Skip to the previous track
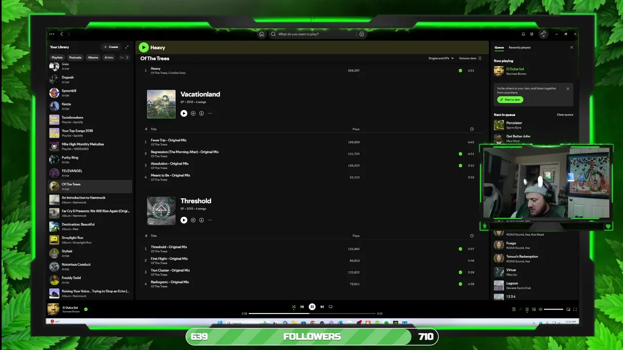 [x=302, y=307]
